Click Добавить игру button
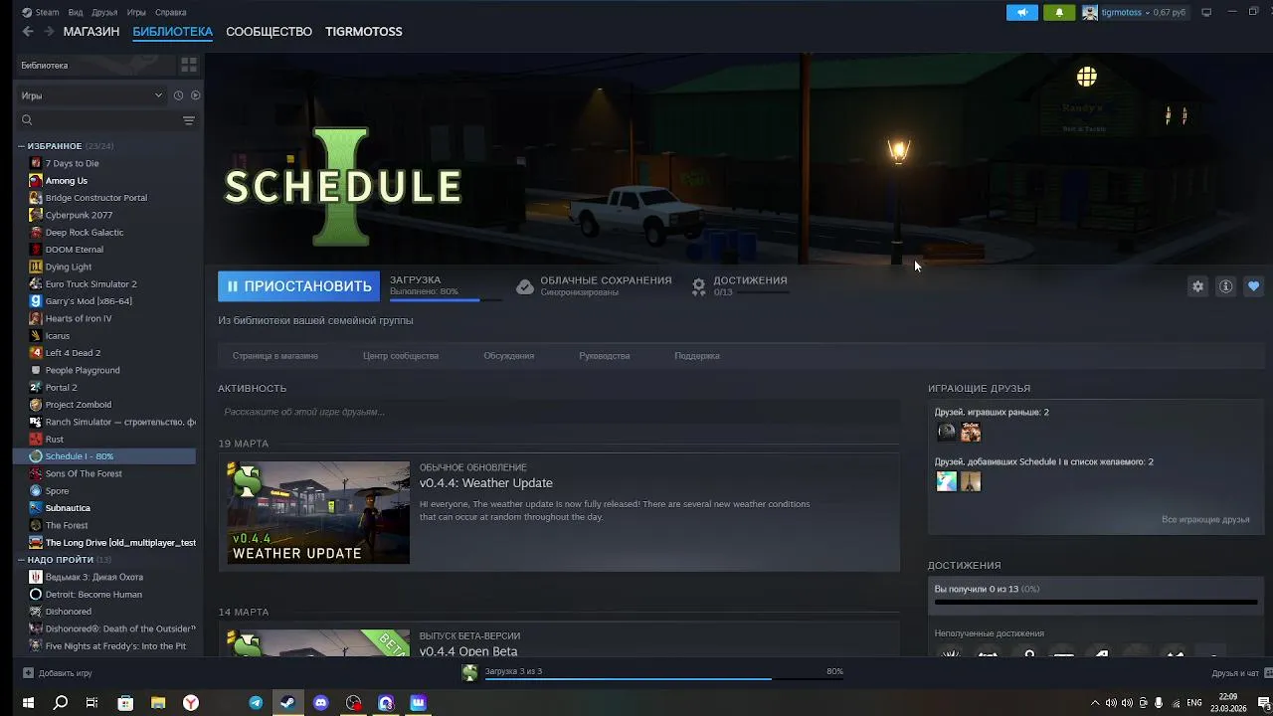 (x=58, y=673)
